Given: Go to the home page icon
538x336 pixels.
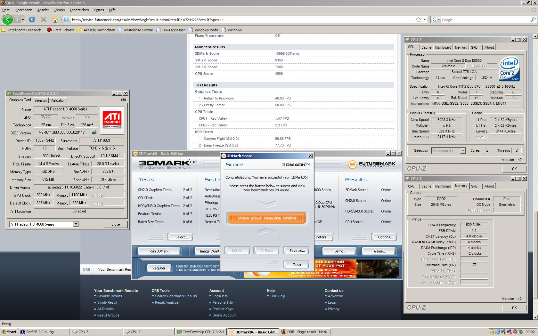Looking at the screenshot, I should (55, 20).
